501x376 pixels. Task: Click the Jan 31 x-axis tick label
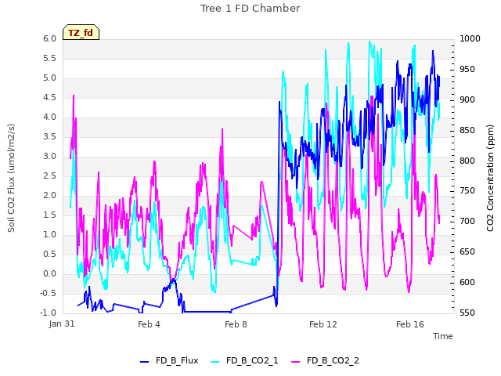click(62, 324)
